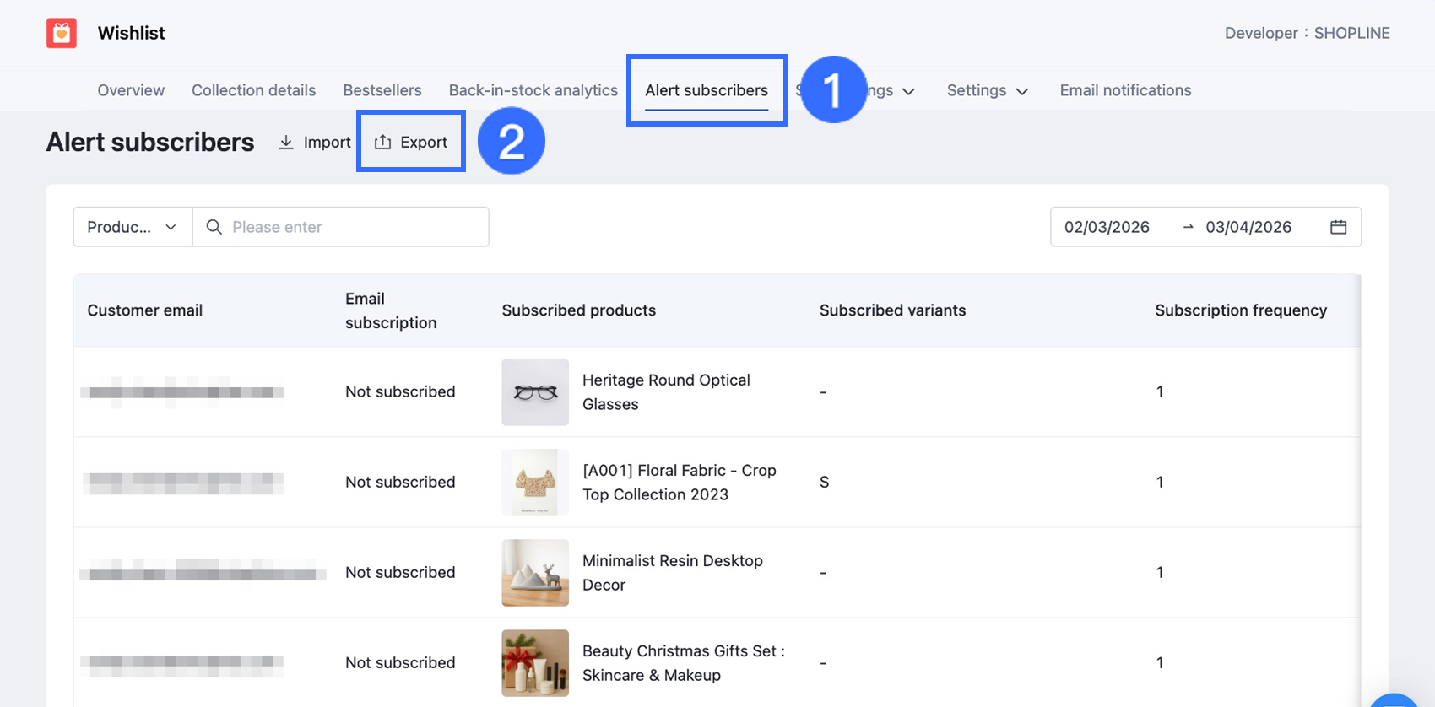Click the Export button

point(411,143)
